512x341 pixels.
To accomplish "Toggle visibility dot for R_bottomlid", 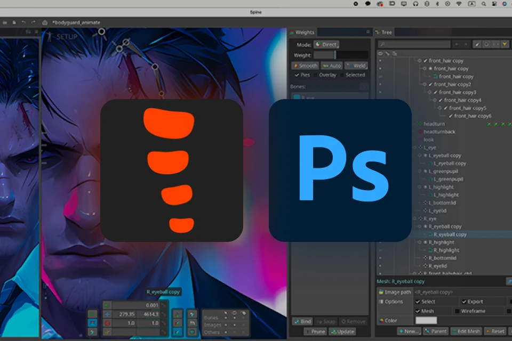I will (380, 258).
